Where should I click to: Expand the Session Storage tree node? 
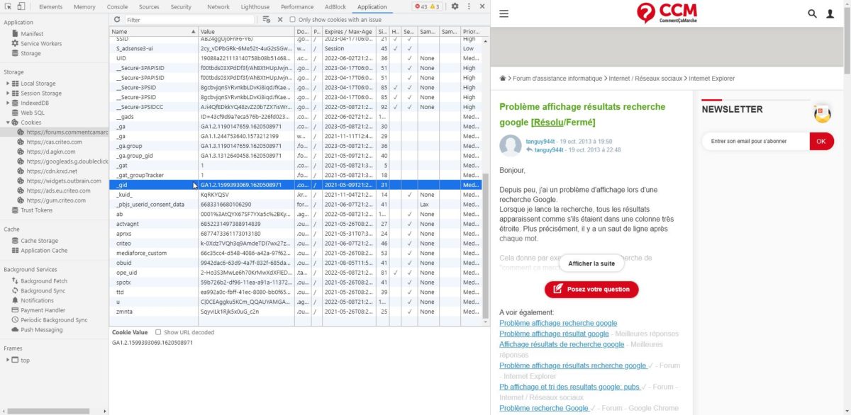pos(7,93)
